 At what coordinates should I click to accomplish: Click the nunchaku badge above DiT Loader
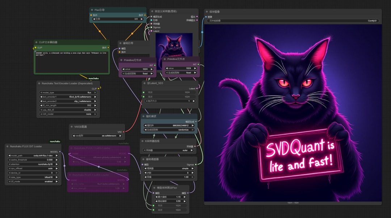55,141
